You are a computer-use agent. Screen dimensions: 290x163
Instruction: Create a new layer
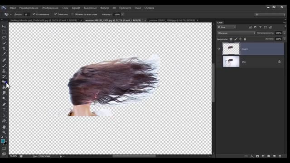pyautogui.click(x=274, y=156)
